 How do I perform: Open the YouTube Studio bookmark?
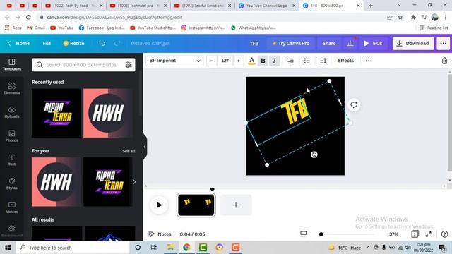click(x=153, y=28)
